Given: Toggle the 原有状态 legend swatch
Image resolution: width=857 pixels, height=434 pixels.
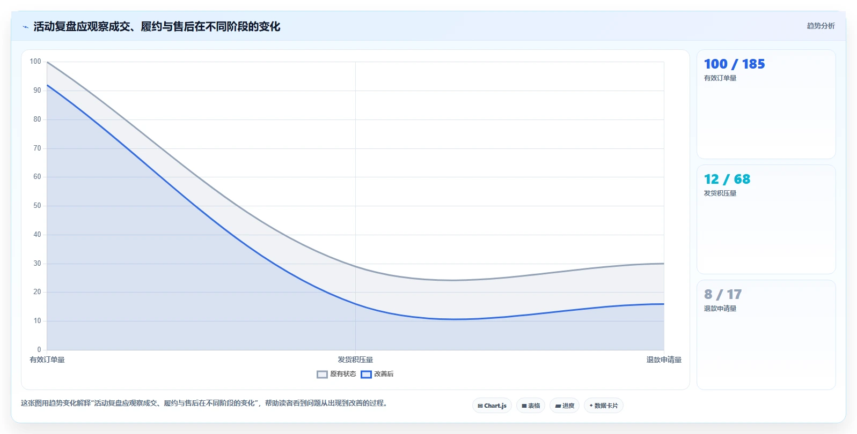Looking at the screenshot, I should point(322,375).
